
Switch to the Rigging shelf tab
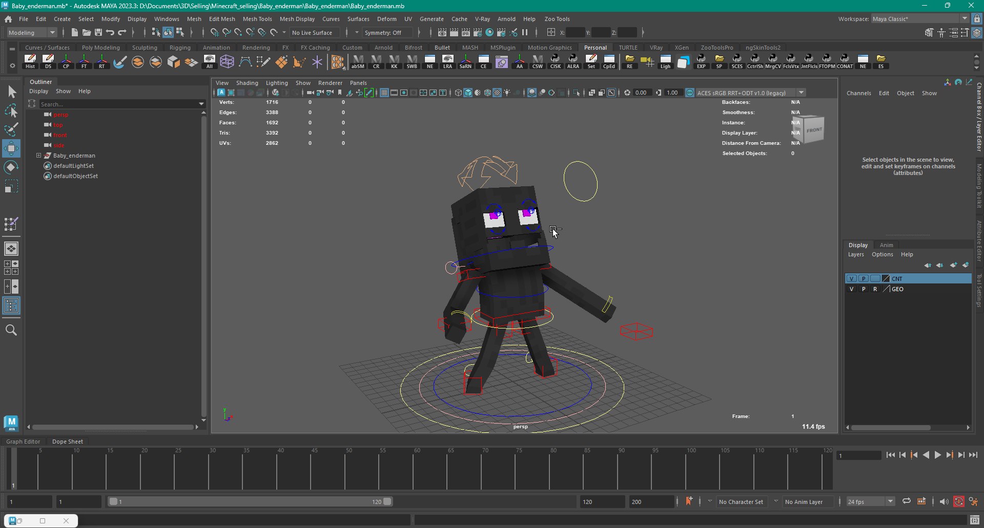[180, 48]
